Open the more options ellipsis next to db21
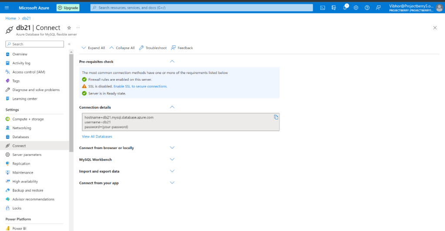445x231 pixels. pos(78,28)
